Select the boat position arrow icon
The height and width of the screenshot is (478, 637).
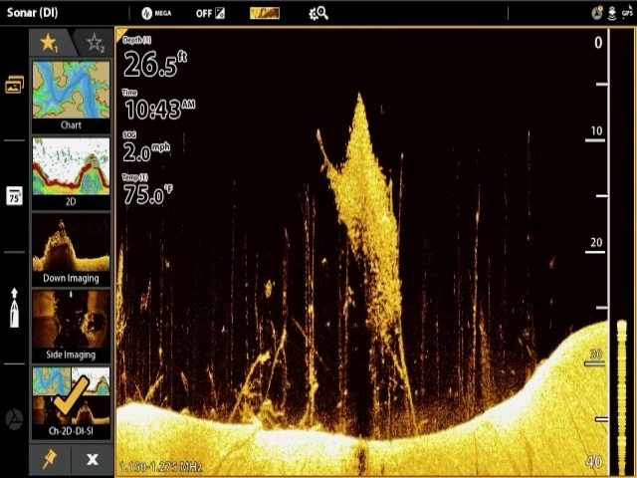pyautogui.click(x=14, y=307)
